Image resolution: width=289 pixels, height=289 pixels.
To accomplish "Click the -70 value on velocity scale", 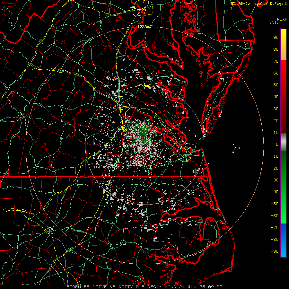I will (275, 228).
